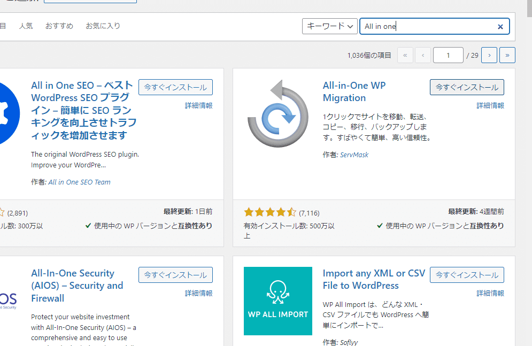Viewport: 532px width, 346px height.
Task: Click 最終更新: 1日前 text
Action: click(188, 212)
